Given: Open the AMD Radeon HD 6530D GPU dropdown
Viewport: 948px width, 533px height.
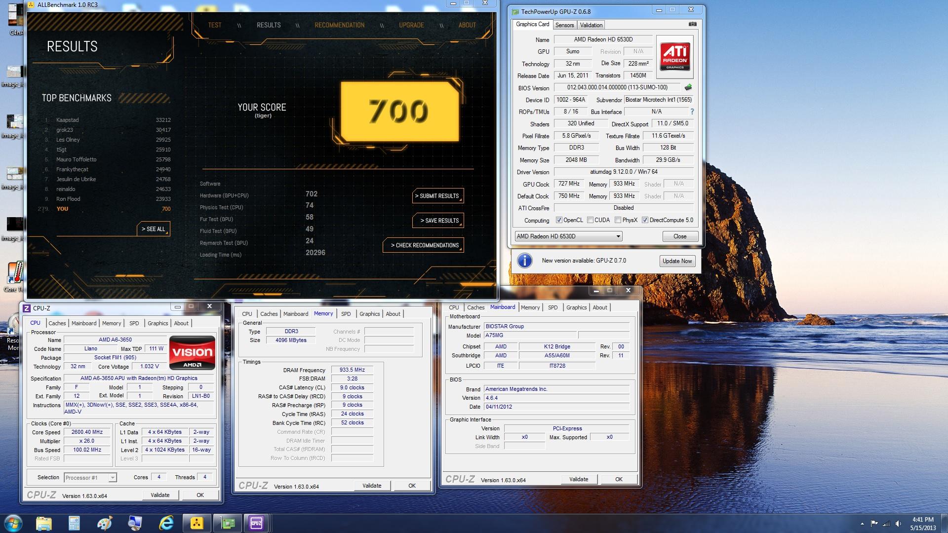Looking at the screenshot, I should (568, 236).
